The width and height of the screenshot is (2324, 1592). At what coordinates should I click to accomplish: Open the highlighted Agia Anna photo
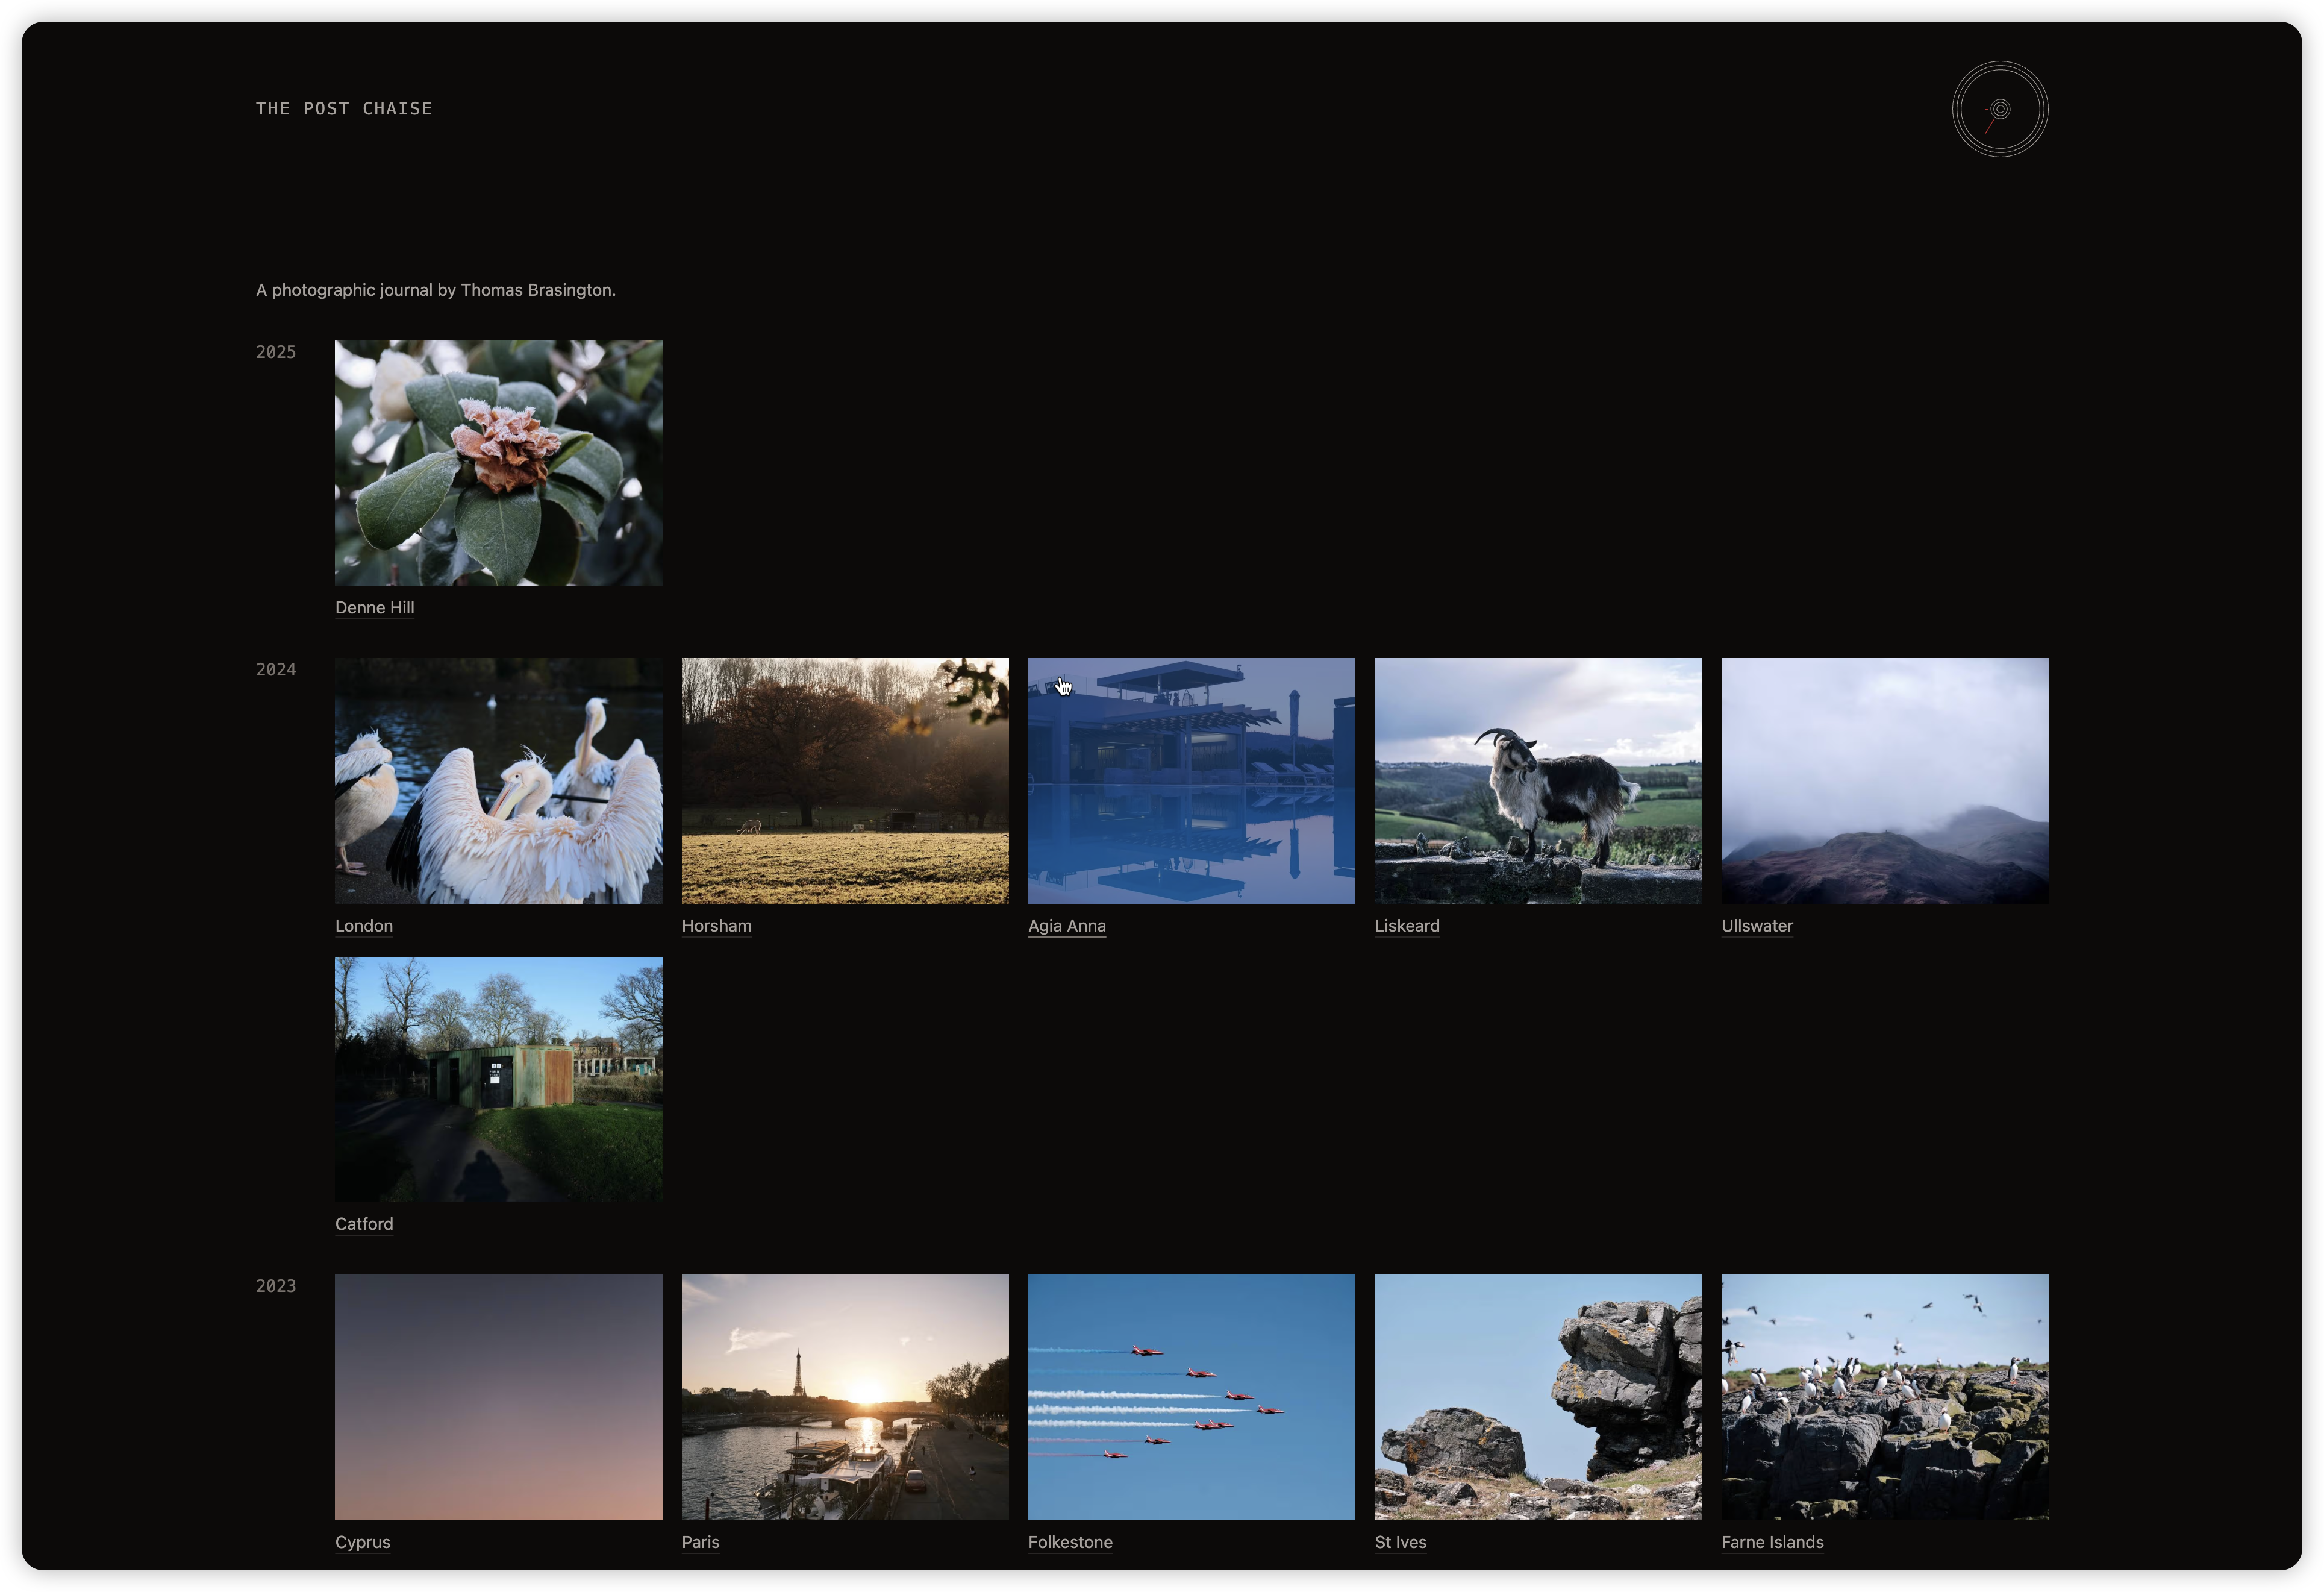coord(1191,780)
